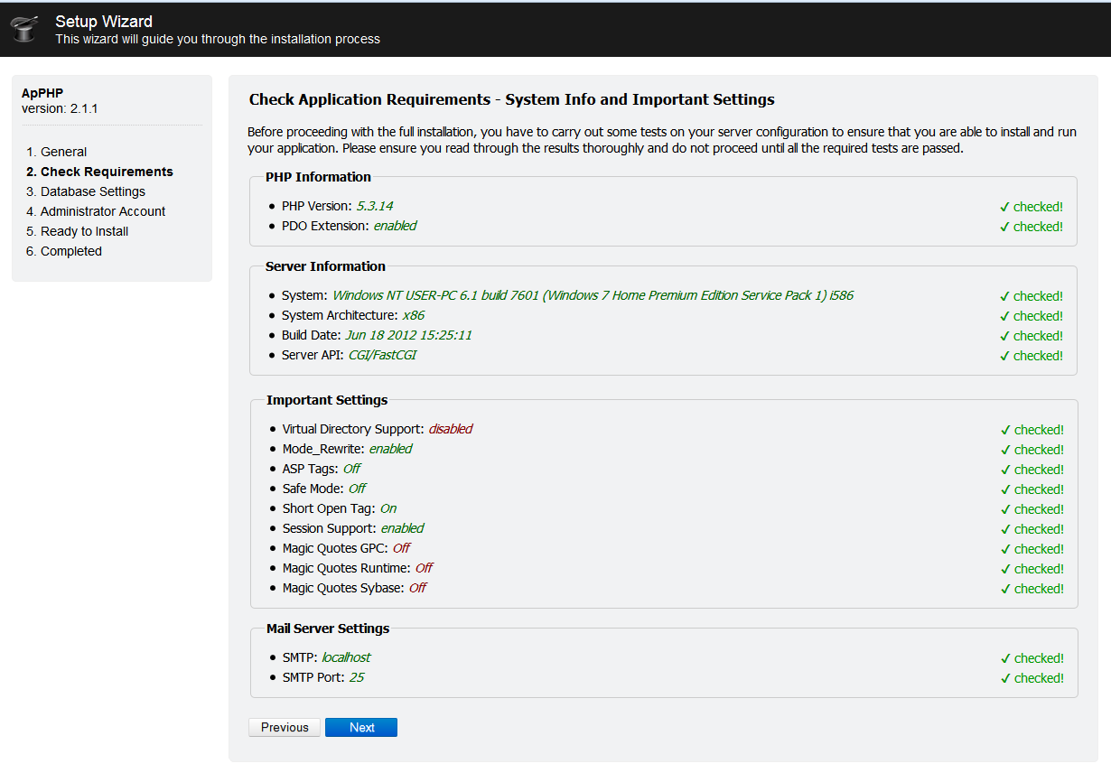The image size is (1111, 773).
Task: Click the checkmark icon beside PDO Extension
Action: (x=1004, y=227)
